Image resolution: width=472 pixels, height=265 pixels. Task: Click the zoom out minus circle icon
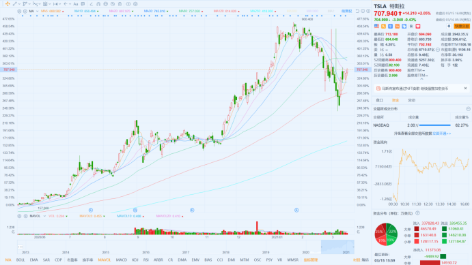363,11
